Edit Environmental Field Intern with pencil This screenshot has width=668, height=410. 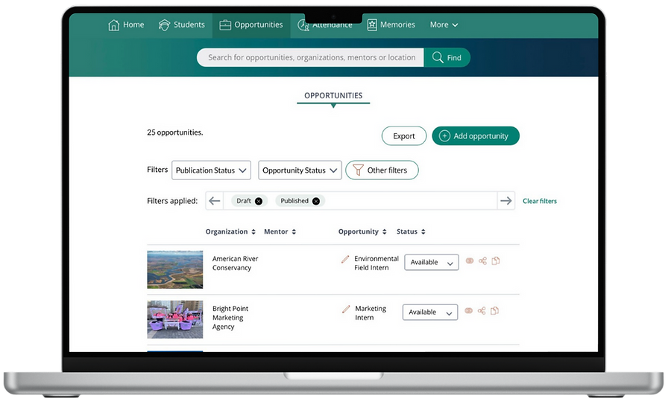(x=345, y=259)
